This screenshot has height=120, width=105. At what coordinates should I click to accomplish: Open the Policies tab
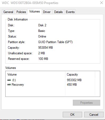[x=21, y=12]
